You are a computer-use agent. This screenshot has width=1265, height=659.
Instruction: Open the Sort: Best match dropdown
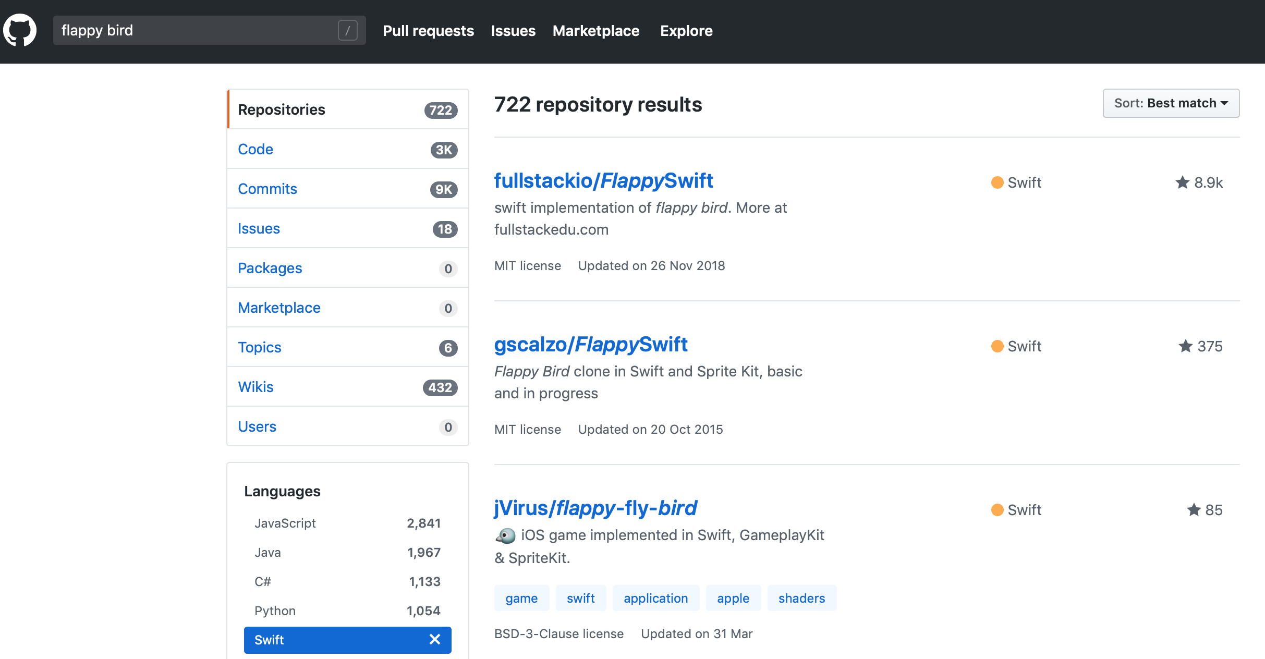coord(1171,103)
